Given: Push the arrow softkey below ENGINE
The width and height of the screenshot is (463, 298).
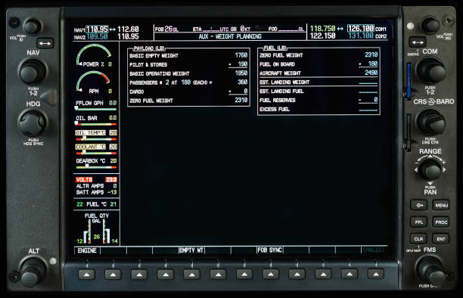Looking at the screenshot, I should [x=86, y=275].
